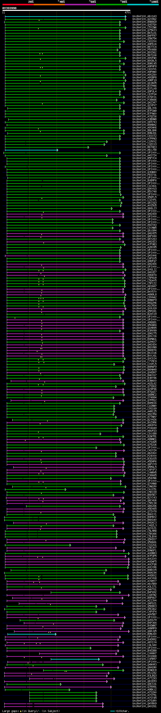Image resolution: width=161 pixels, height=713 pixels.
Task: Click label UniRef100_O74884
Action: click(x=144, y=397)
